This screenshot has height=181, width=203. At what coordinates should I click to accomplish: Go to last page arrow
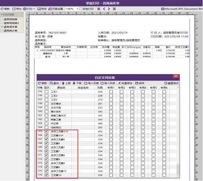click(x=114, y=9)
